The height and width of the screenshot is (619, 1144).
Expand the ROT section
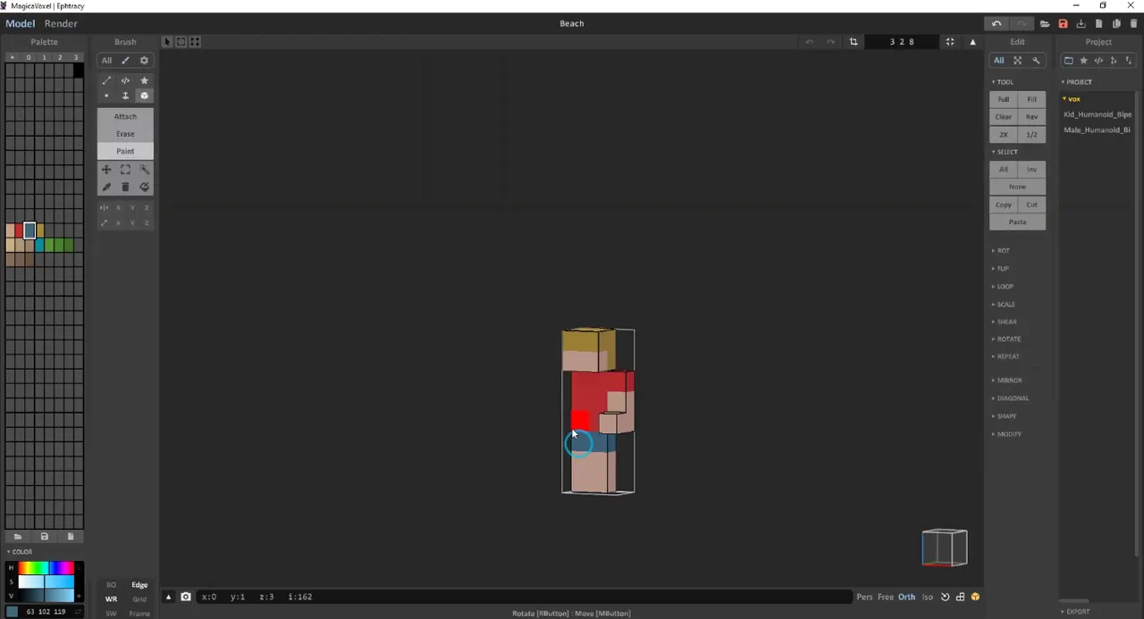pos(1001,251)
